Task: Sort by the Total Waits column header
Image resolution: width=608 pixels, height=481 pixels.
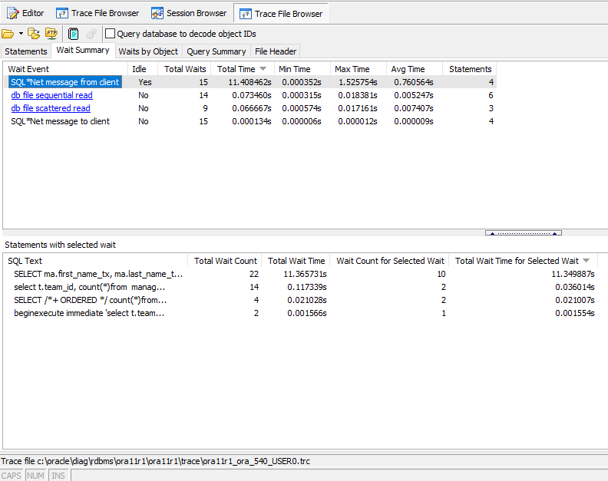Action: coord(184,69)
